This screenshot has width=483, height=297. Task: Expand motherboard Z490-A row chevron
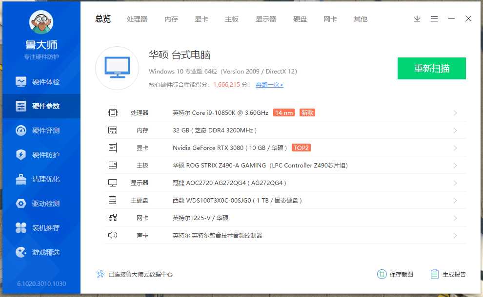point(455,166)
